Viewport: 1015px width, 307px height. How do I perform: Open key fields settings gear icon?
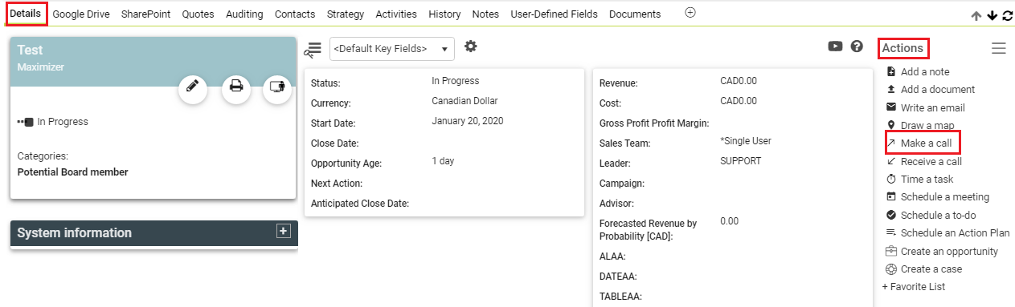pos(471,47)
